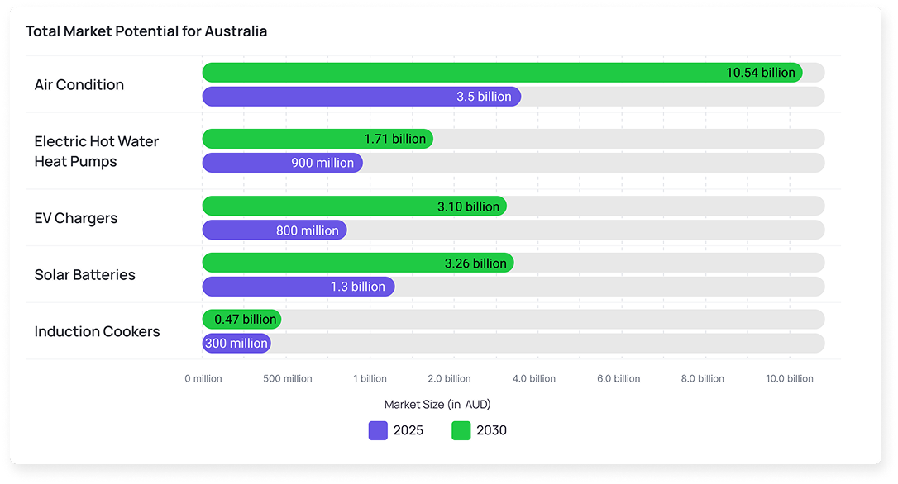Select the Solar Batteries 1.3 billion bar
Screen dimensions: 898x484
point(298,287)
